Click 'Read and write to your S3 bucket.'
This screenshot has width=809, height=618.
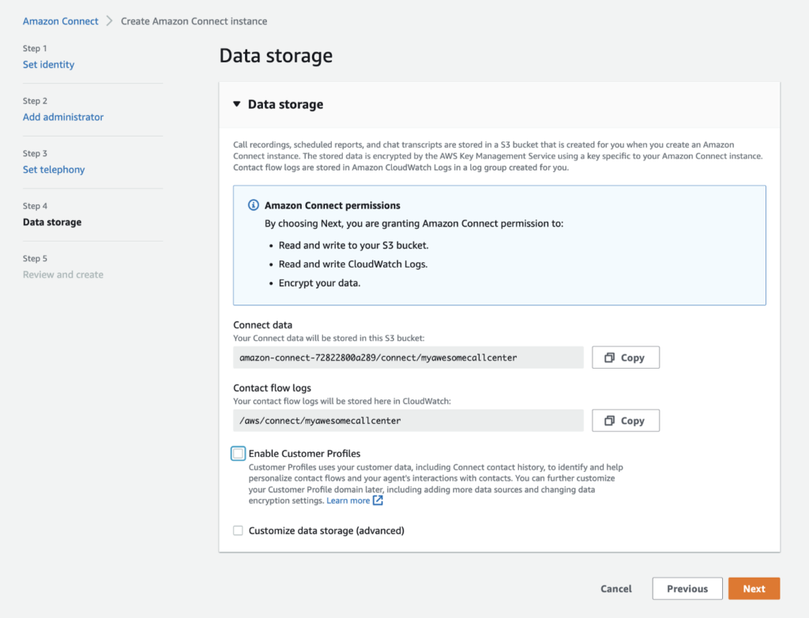click(x=353, y=245)
